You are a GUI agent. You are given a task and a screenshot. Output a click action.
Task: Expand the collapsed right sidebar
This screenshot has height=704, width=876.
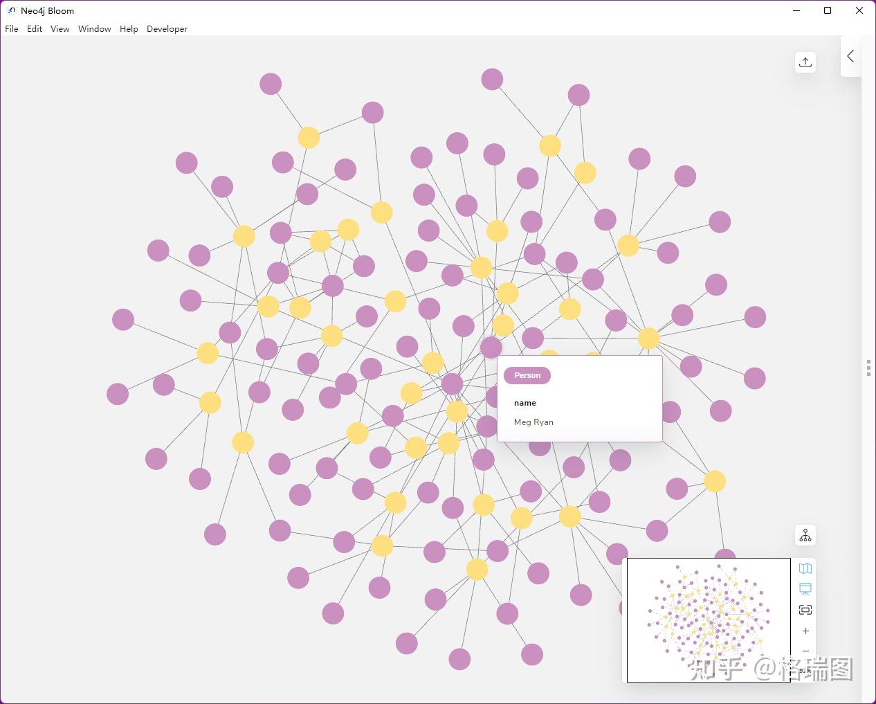coord(850,56)
